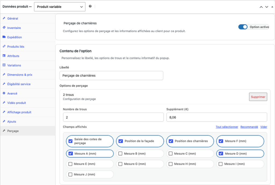Screen dimensions: 275x185
Task: Uncheck Position des charnières
Action: click(x=171, y=141)
